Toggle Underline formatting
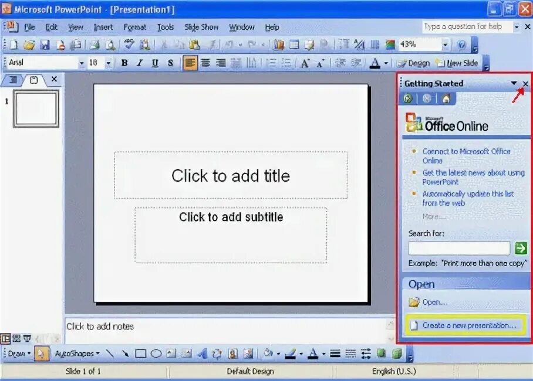This screenshot has height=381, width=533. pos(155,63)
